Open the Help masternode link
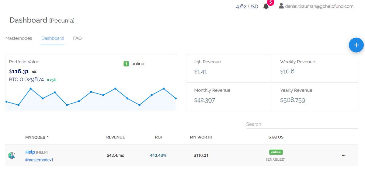 coord(30,152)
